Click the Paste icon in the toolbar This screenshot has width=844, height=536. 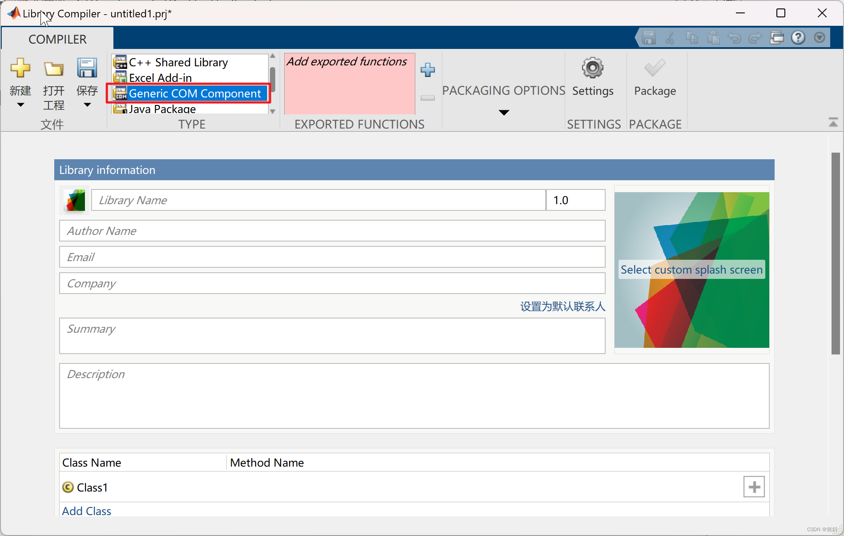[x=714, y=38]
